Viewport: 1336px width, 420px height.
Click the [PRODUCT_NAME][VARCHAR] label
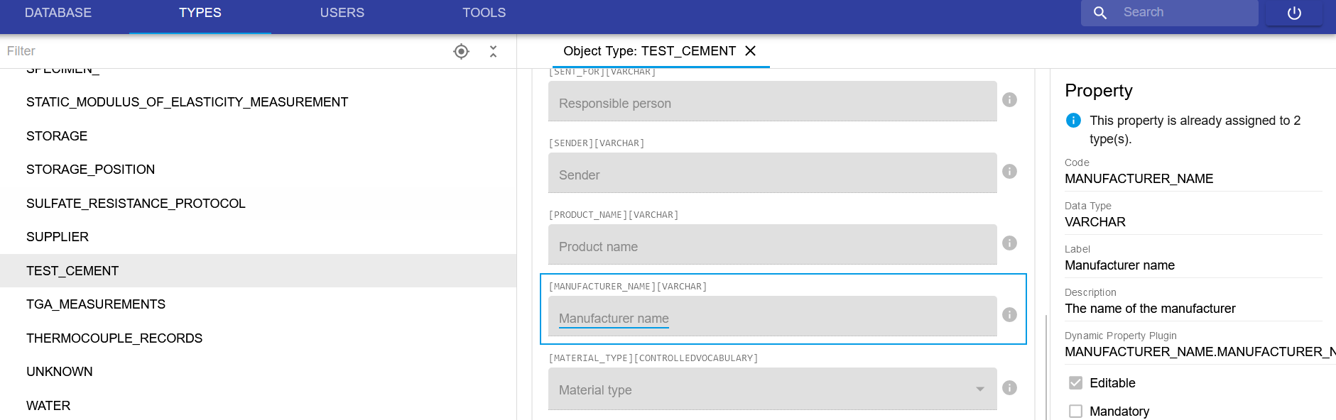pos(614,215)
